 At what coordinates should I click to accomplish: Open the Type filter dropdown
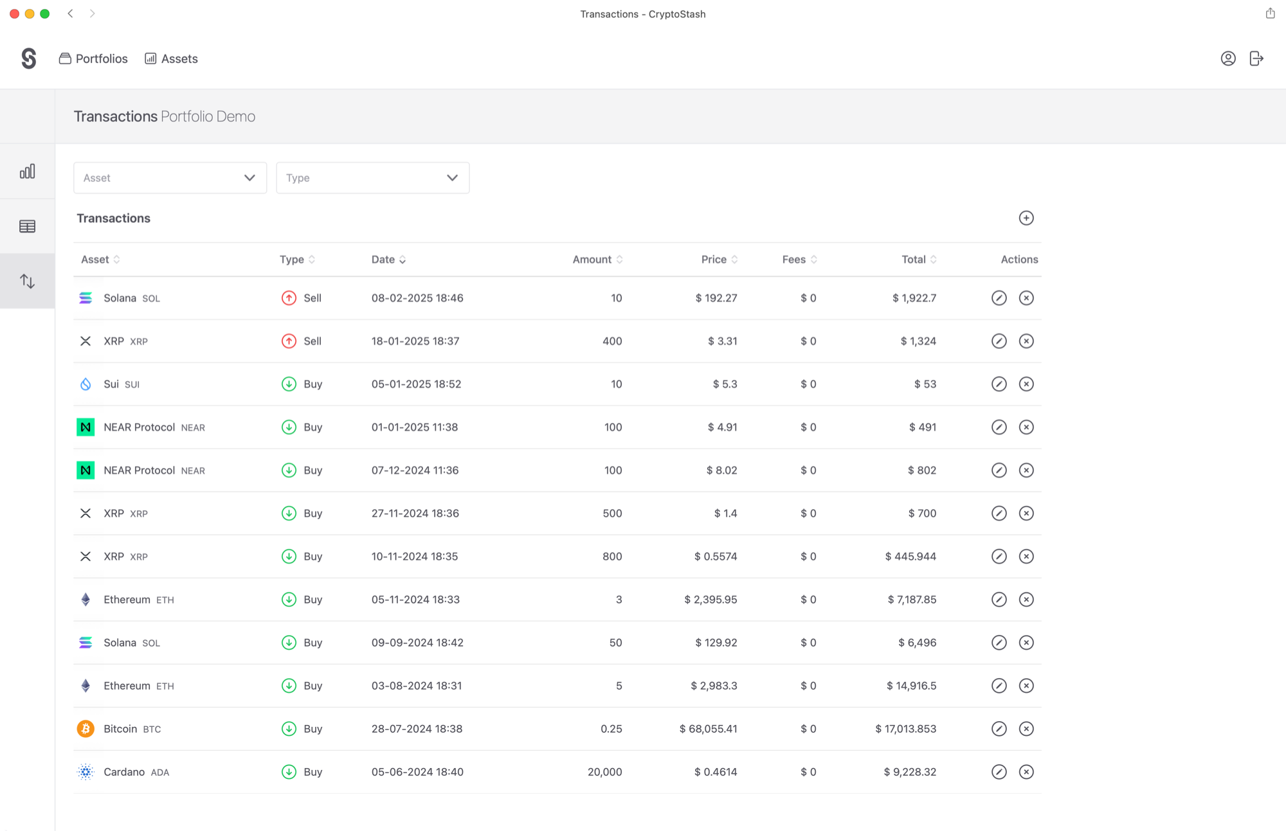pyautogui.click(x=372, y=177)
